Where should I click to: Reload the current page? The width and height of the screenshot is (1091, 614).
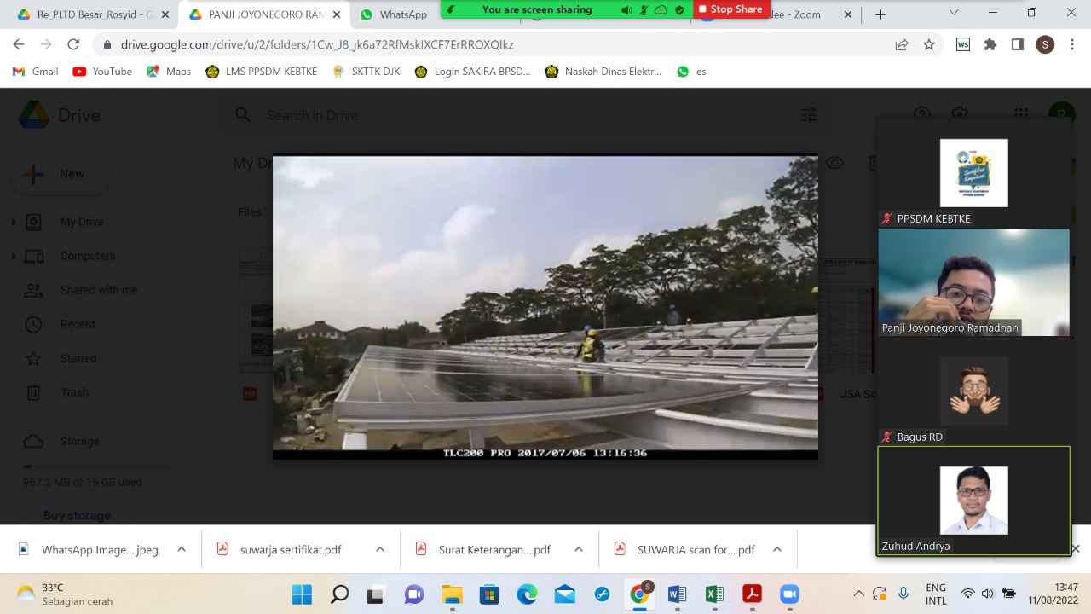(73, 44)
